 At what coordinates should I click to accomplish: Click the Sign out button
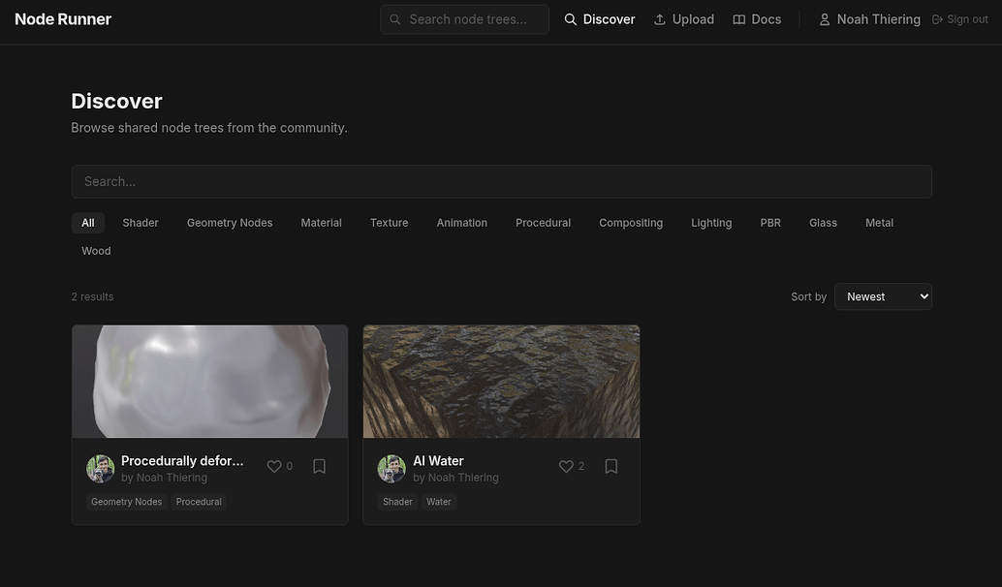[x=960, y=19]
